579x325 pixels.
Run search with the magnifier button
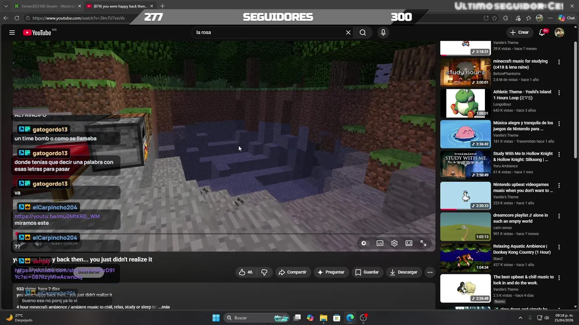(x=363, y=32)
